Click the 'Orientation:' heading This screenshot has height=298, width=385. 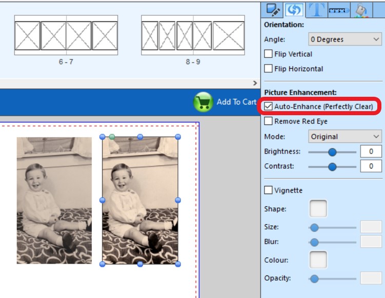284,25
